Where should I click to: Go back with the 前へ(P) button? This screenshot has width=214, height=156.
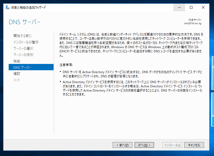pyautogui.click(x=122, y=145)
